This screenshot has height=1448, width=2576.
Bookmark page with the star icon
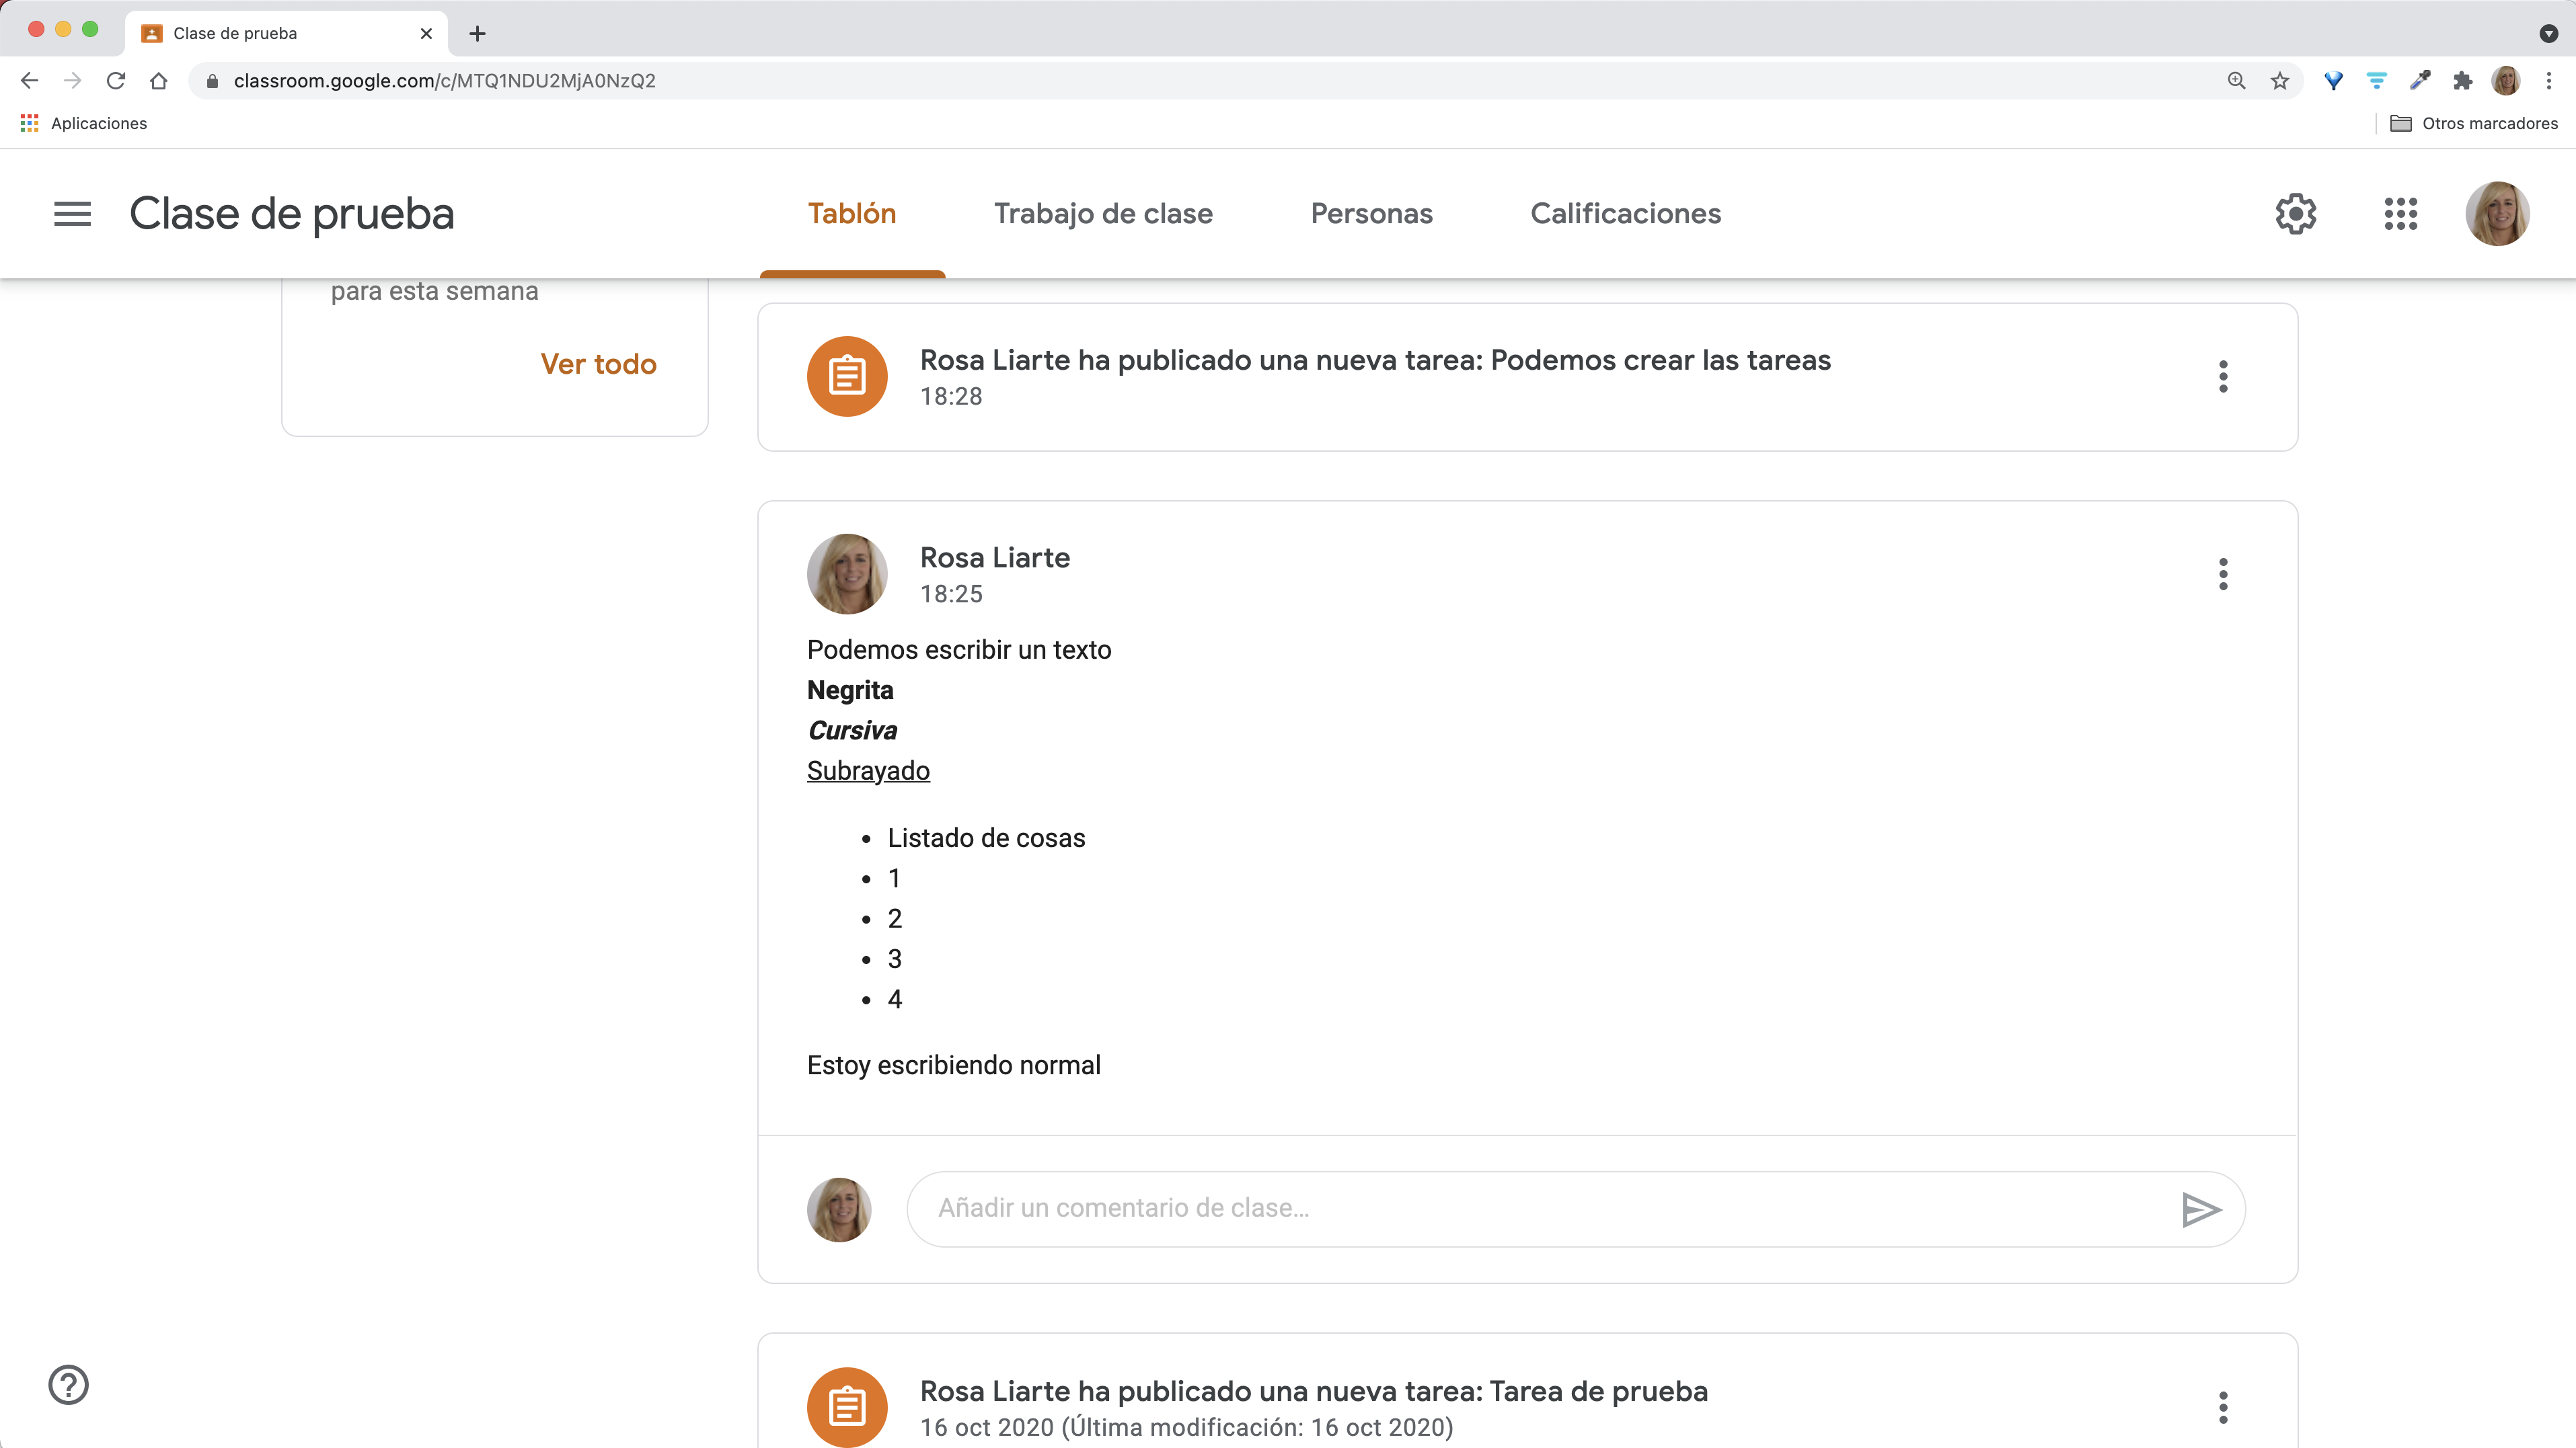click(x=2280, y=81)
